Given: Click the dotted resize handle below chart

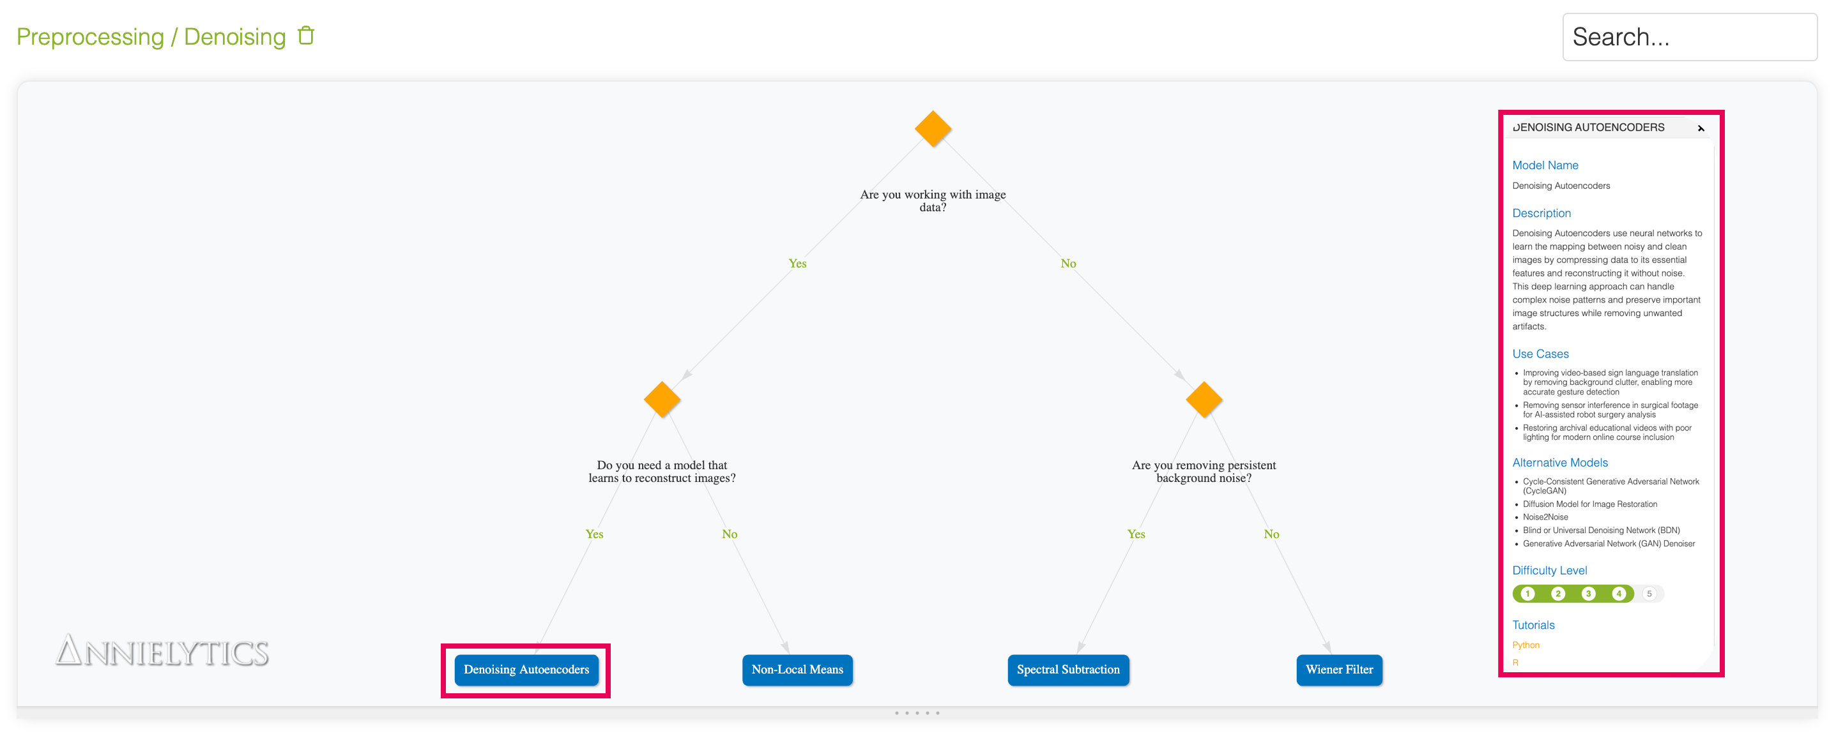Looking at the screenshot, I should (917, 713).
